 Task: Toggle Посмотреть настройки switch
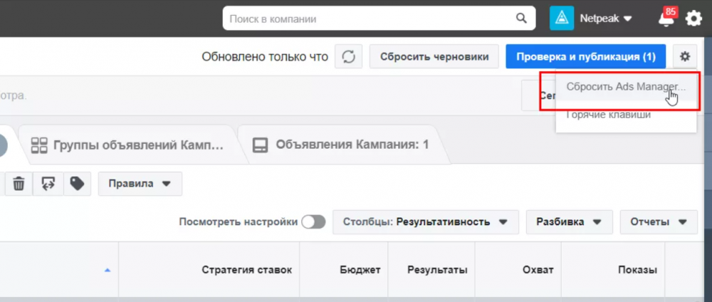point(314,222)
